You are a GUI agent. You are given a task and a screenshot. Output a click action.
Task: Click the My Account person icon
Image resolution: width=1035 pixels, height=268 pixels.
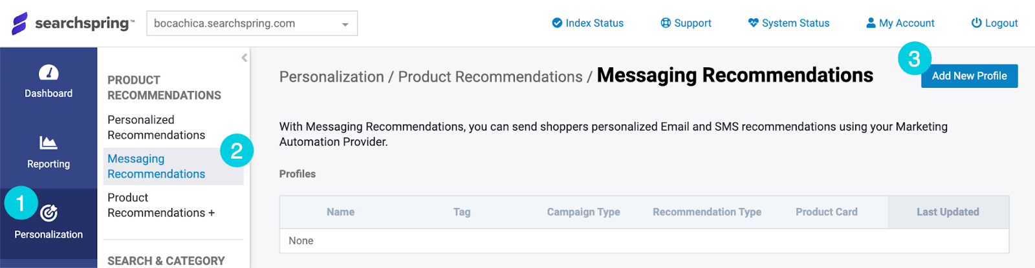(x=871, y=23)
